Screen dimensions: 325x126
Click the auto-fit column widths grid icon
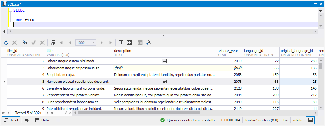click(x=53, y=43)
